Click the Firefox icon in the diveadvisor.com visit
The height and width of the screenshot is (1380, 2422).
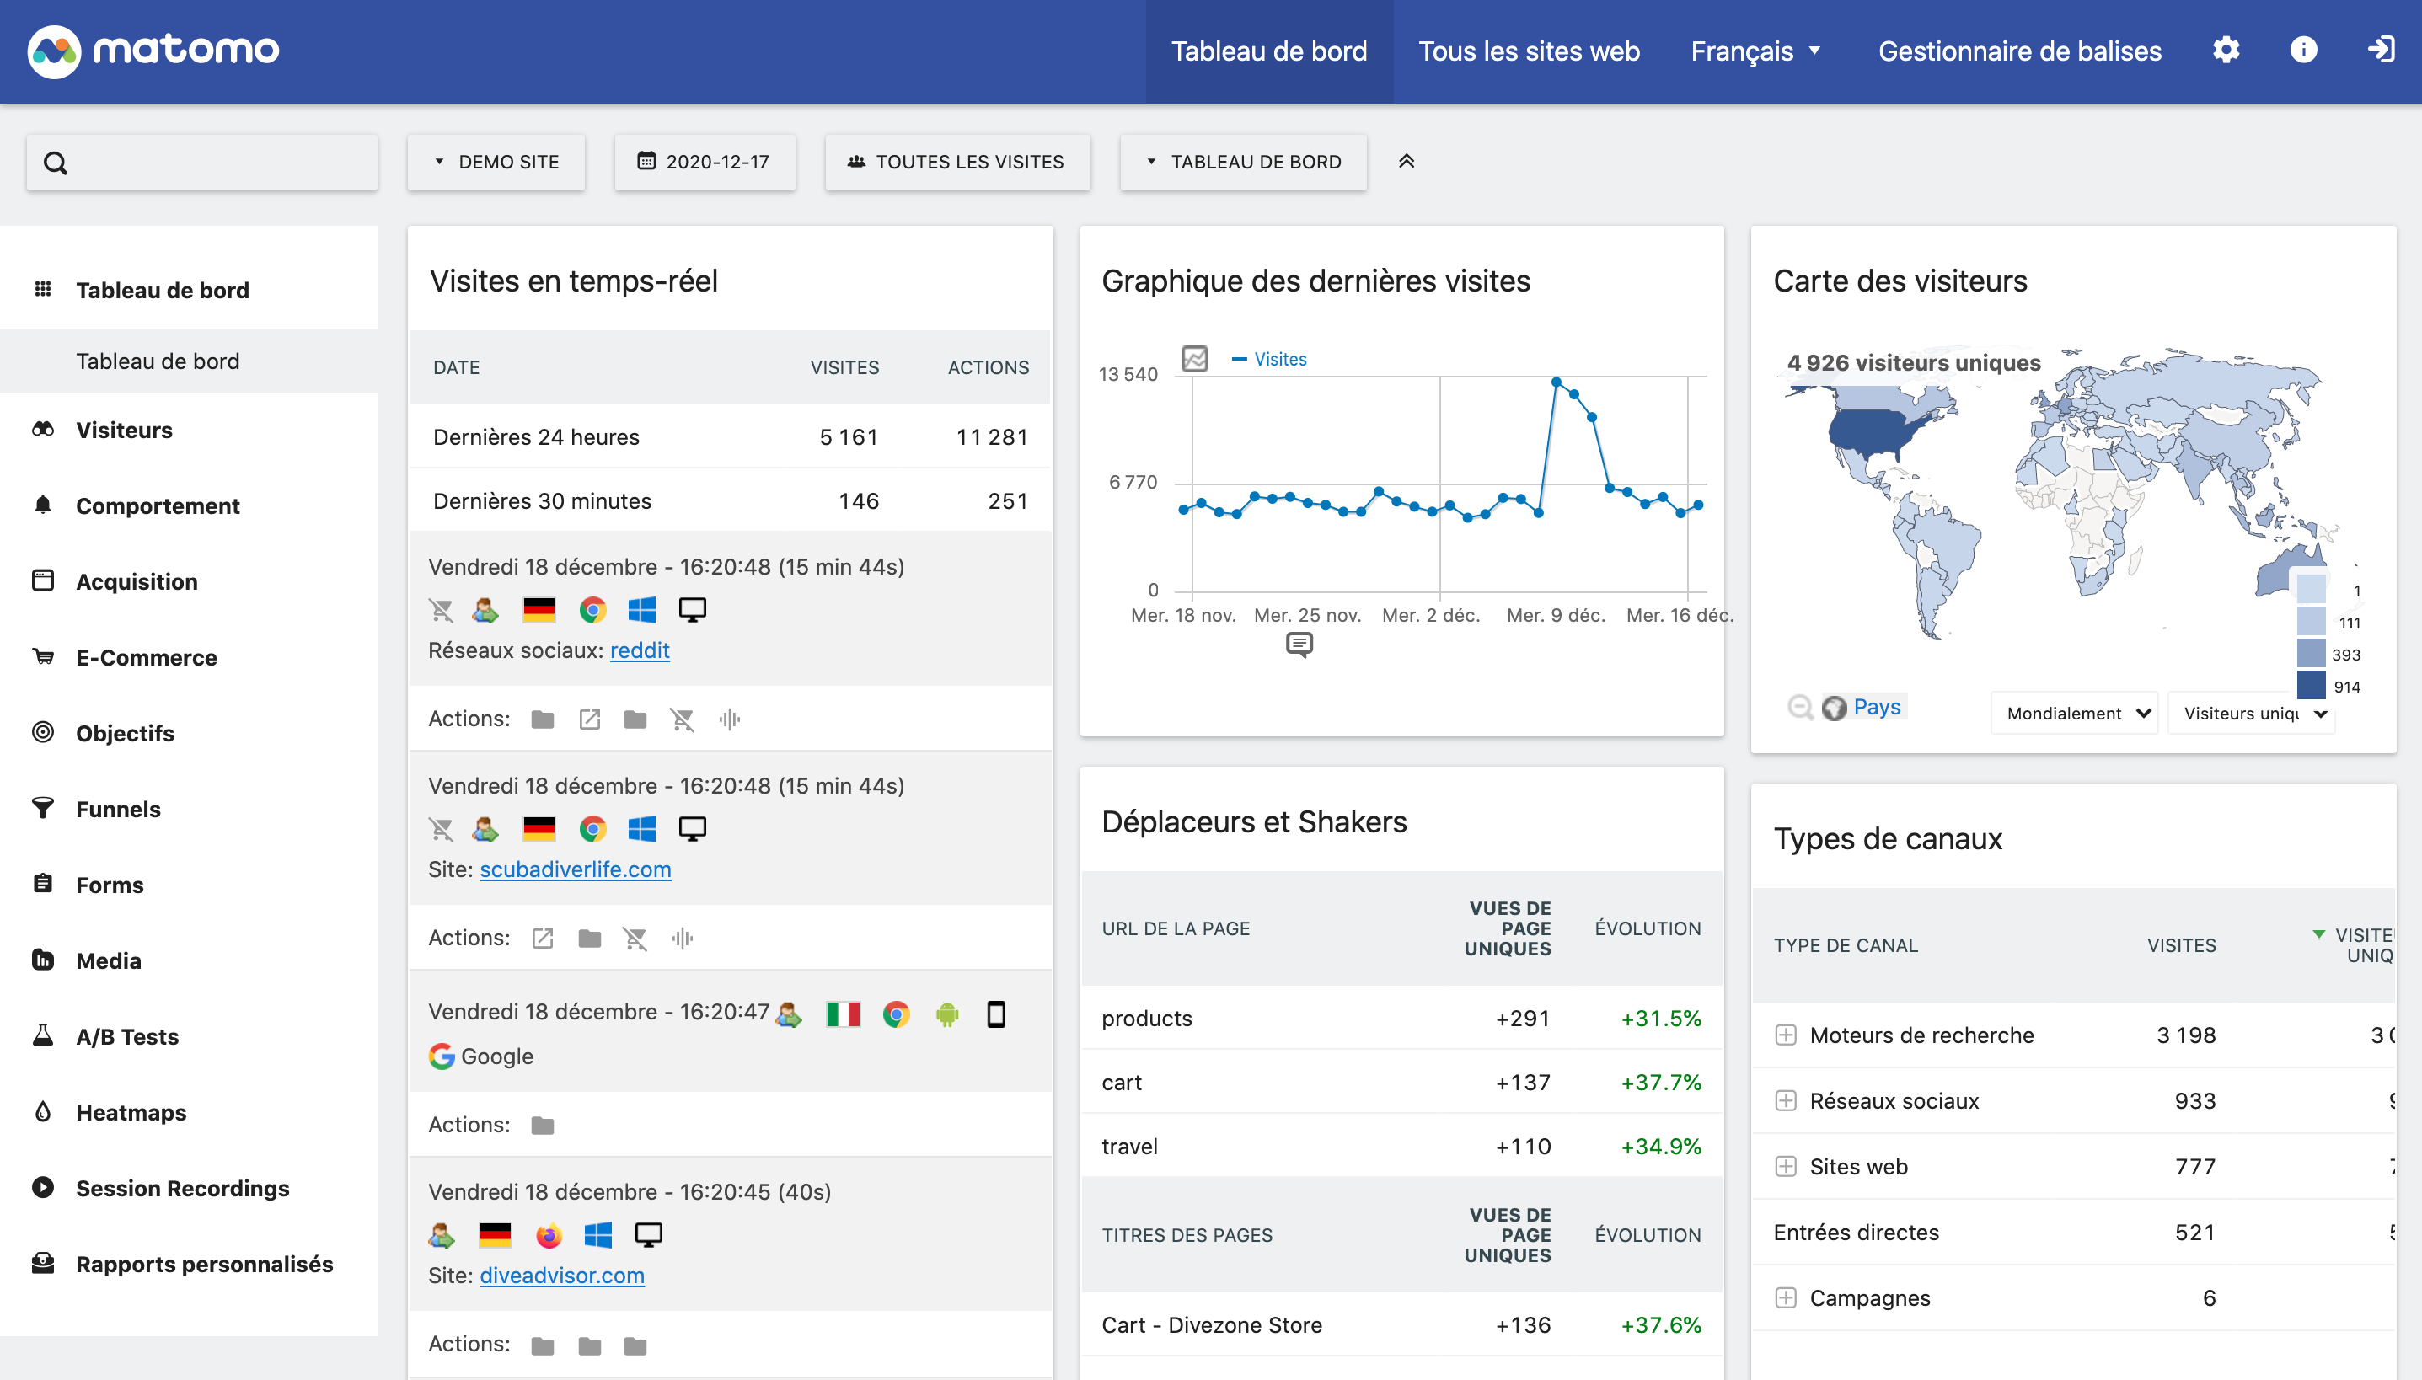(549, 1236)
